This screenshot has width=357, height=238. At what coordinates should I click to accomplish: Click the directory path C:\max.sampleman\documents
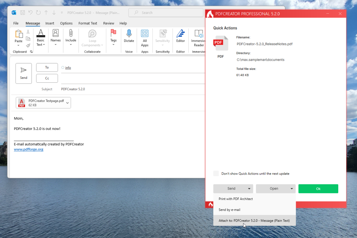click(x=261, y=60)
